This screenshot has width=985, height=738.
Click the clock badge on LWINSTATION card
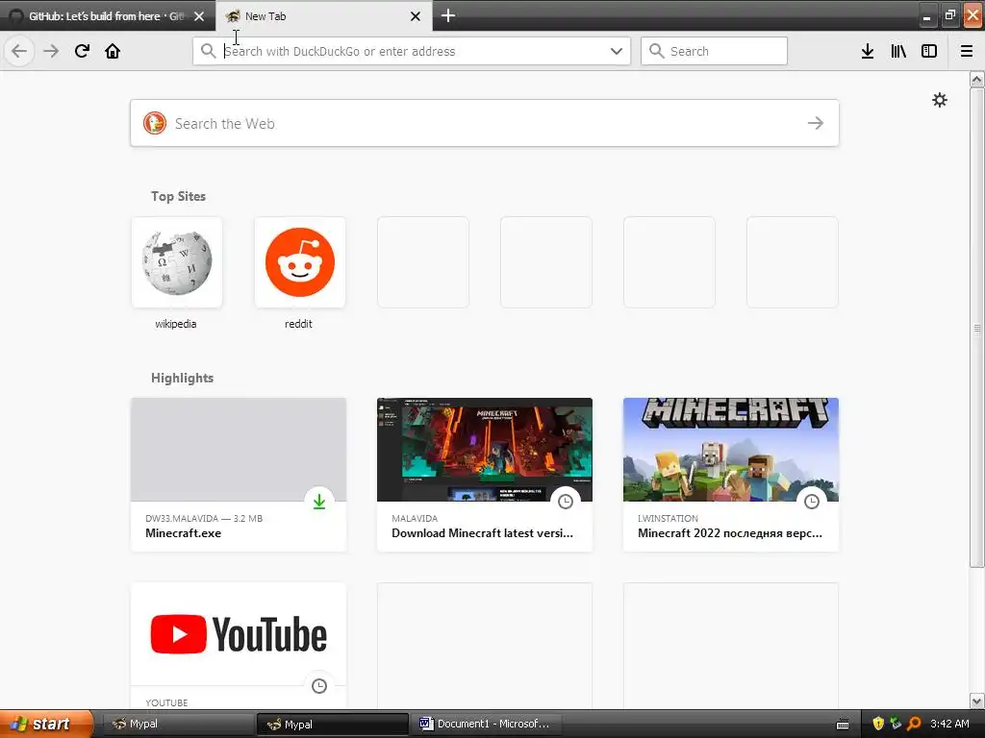click(812, 502)
